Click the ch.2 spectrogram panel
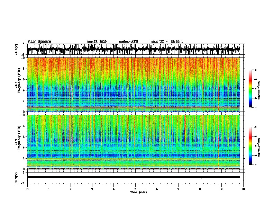This screenshot has width=274, height=212. pyautogui.click(x=133, y=142)
